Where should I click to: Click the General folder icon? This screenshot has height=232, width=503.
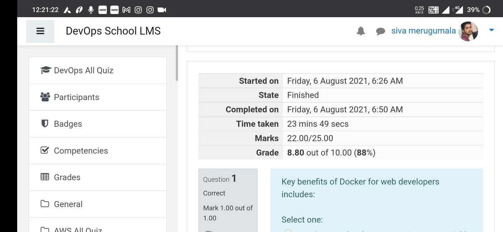pos(45,204)
